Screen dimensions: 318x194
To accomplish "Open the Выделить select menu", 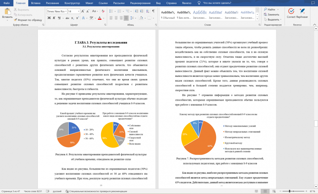I will tap(273, 20).
